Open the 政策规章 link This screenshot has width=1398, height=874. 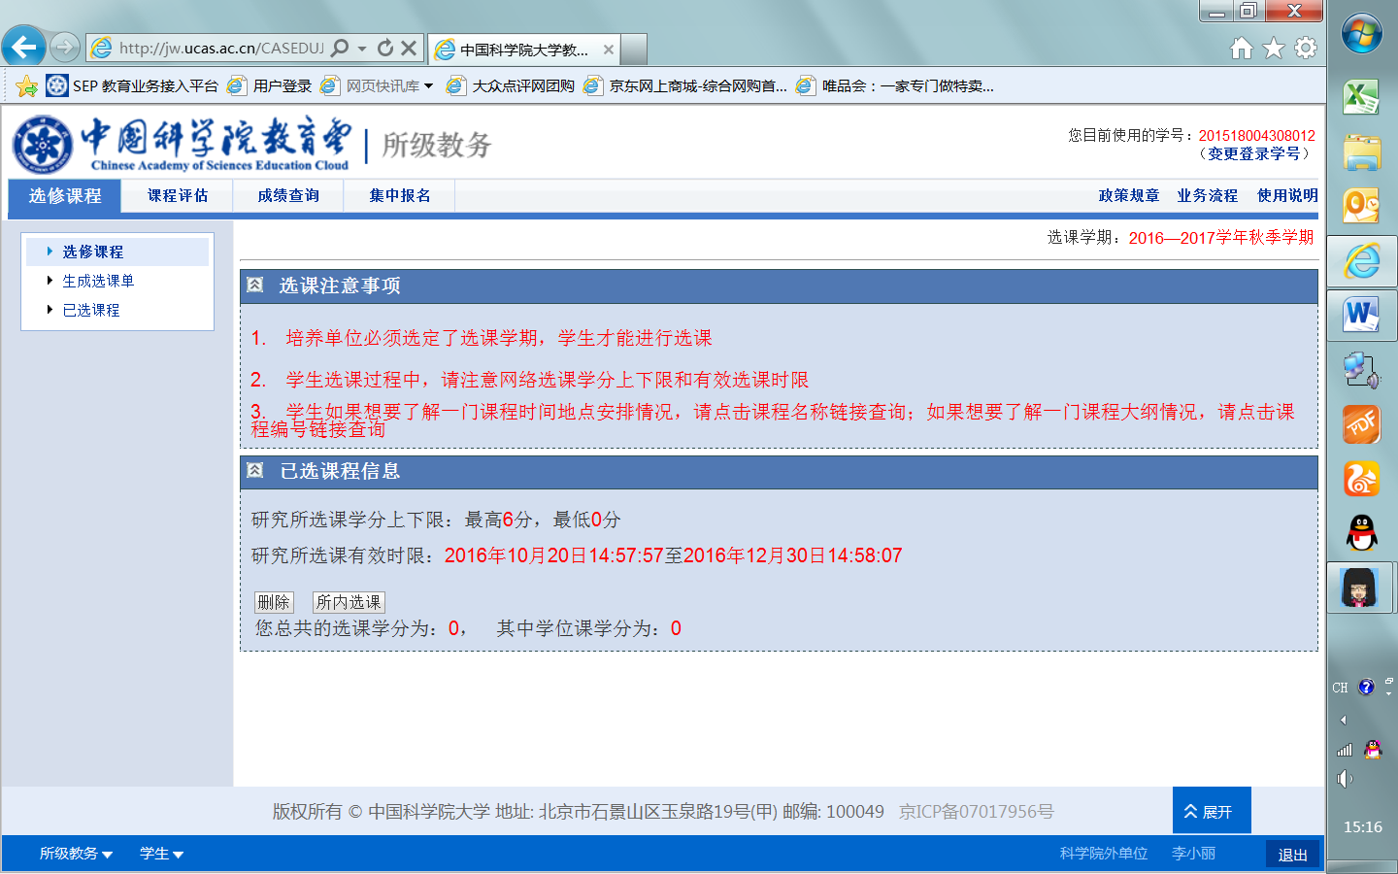tap(1129, 195)
